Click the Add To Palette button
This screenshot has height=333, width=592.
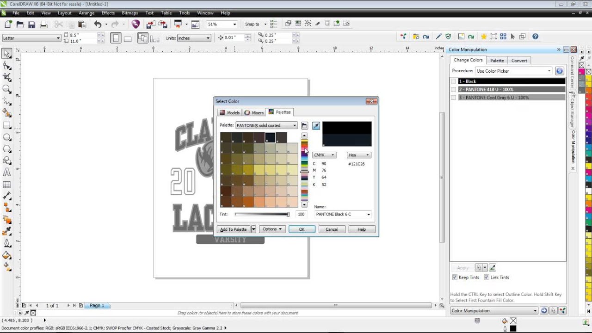pyautogui.click(x=234, y=229)
